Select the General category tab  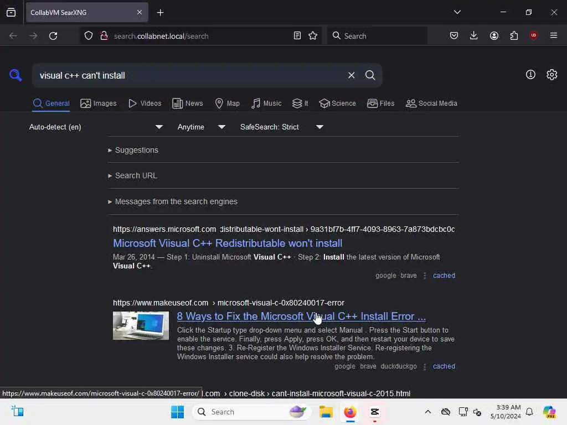[51, 103]
